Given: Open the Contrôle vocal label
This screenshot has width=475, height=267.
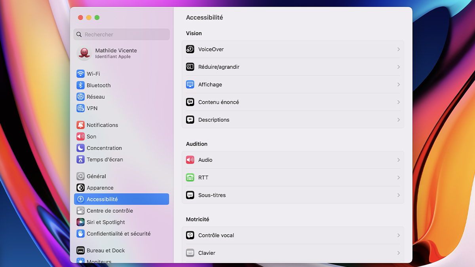Looking at the screenshot, I should 216,235.
